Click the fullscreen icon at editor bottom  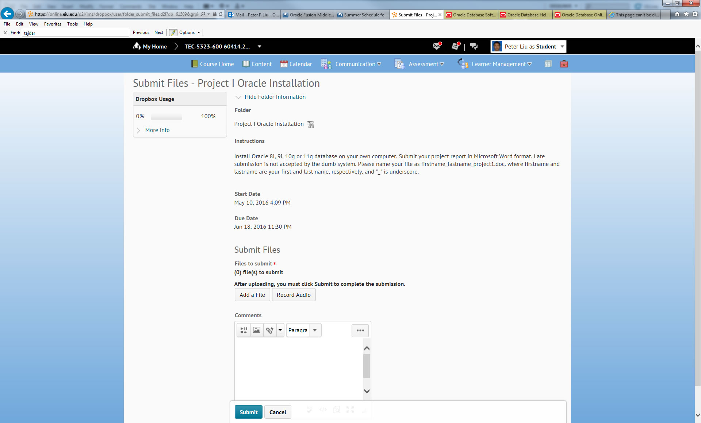click(350, 410)
